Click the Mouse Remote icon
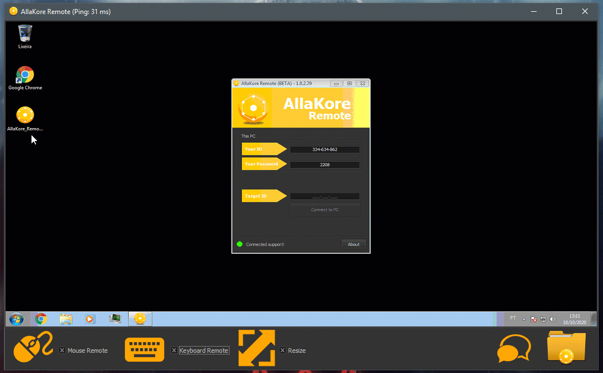This screenshot has height=373, width=603. (33, 347)
